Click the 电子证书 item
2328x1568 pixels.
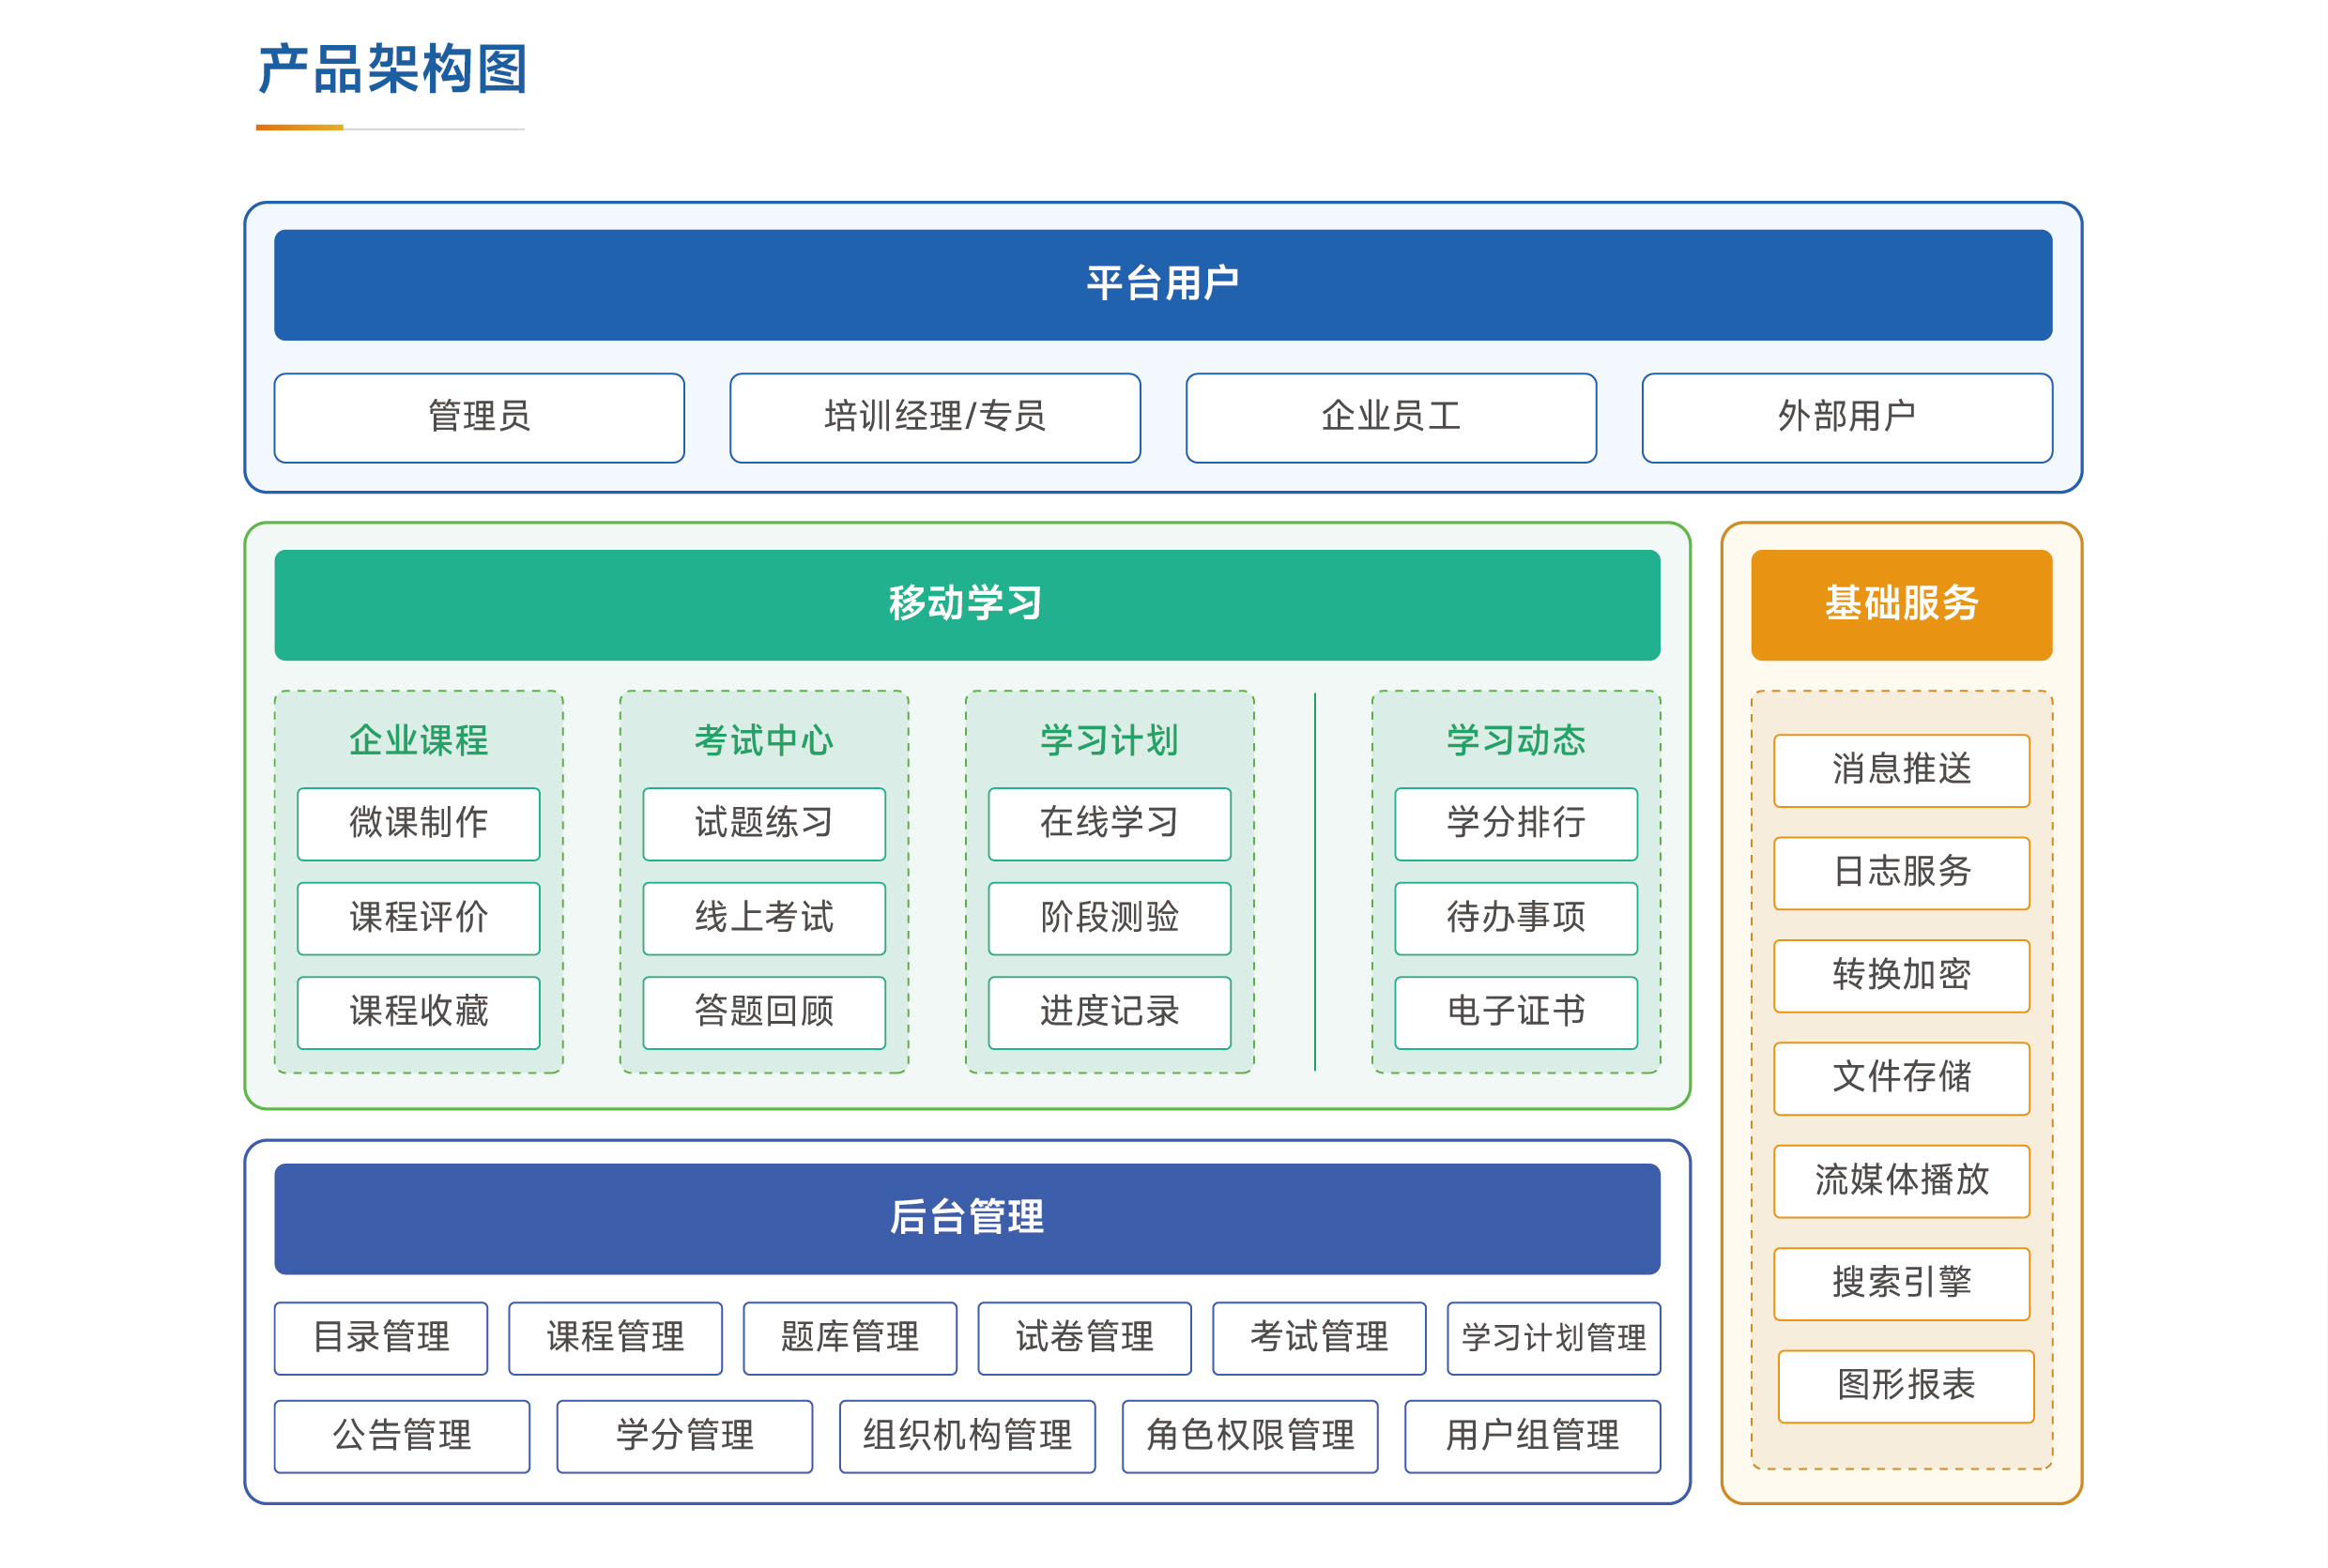[1515, 1012]
